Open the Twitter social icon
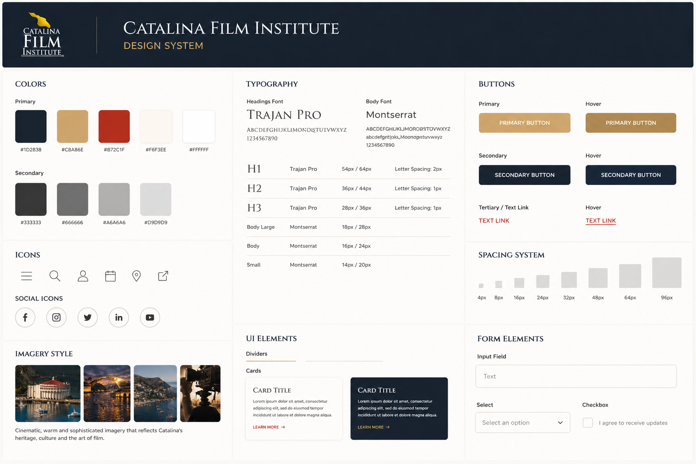The height and width of the screenshot is (464, 696). (87, 318)
